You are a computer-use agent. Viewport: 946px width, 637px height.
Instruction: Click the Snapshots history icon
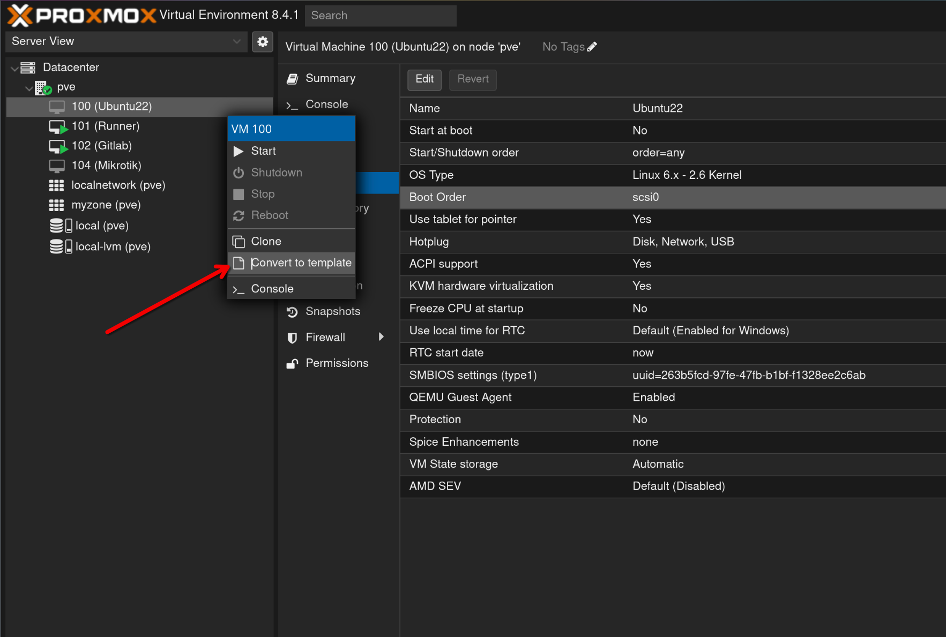click(292, 312)
